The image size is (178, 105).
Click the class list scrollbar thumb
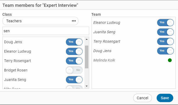click(x=86, y=56)
